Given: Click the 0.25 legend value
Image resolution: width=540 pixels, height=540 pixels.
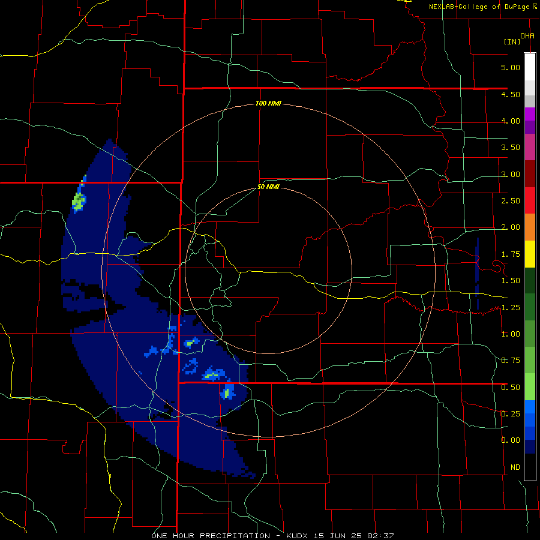Looking at the screenshot, I should (511, 414).
